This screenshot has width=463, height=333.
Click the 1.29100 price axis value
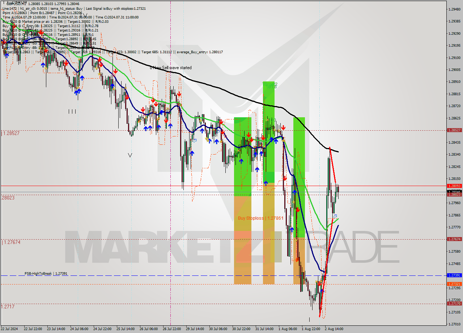point(454,58)
